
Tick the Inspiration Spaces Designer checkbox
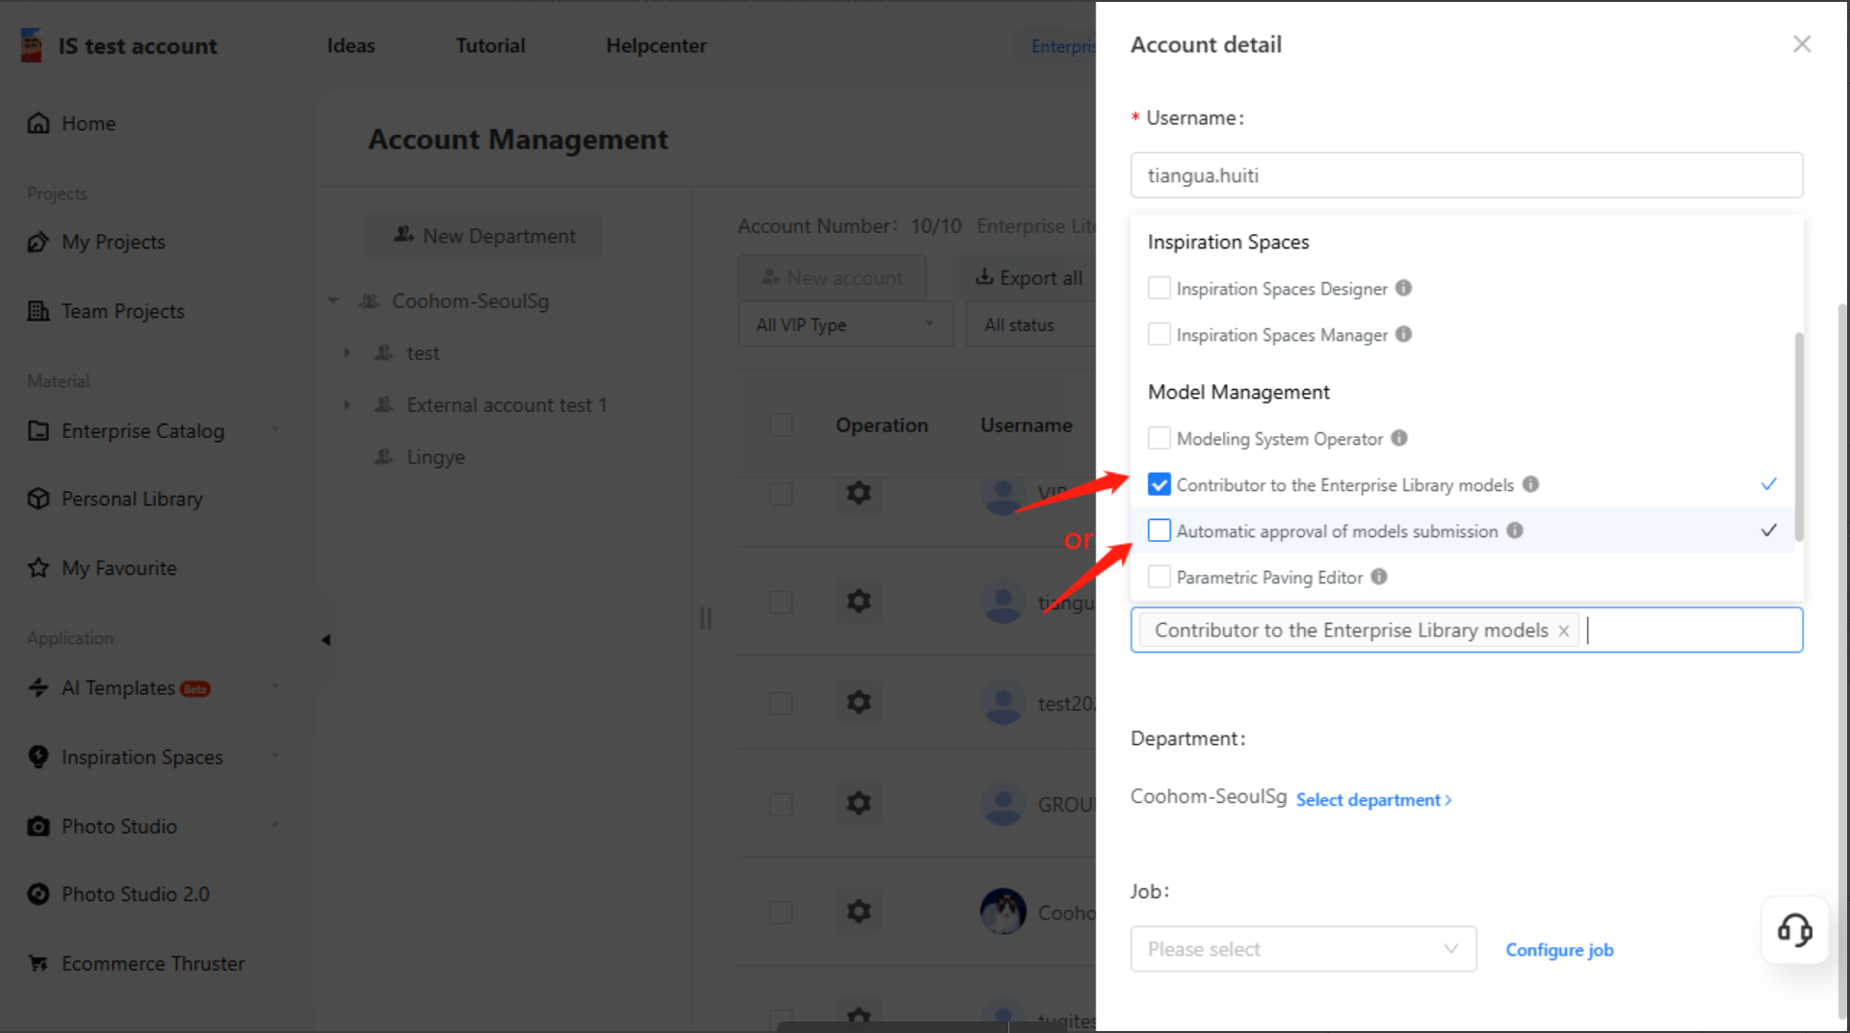(1160, 288)
